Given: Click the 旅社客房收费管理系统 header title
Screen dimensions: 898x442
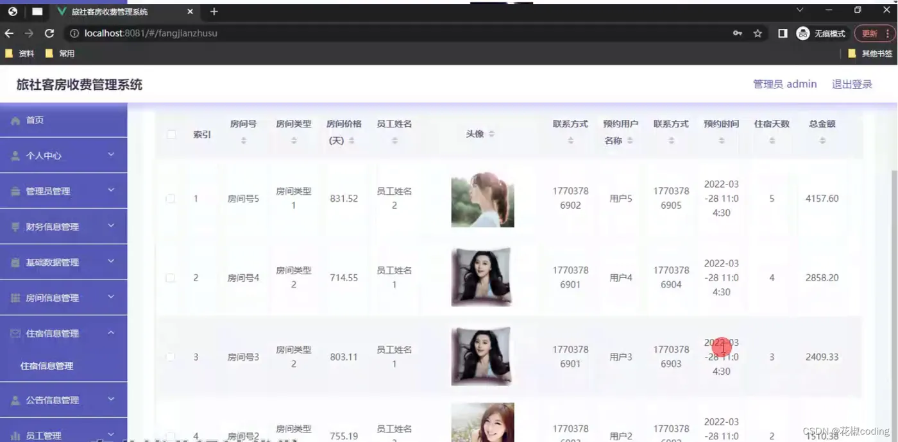Looking at the screenshot, I should point(80,85).
